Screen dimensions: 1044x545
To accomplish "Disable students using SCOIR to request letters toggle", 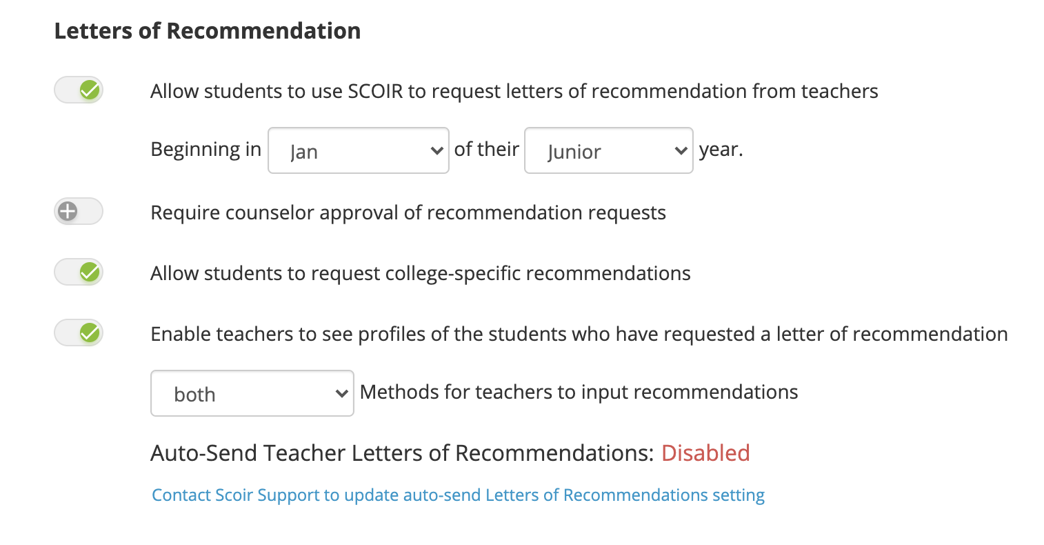I will point(79,90).
